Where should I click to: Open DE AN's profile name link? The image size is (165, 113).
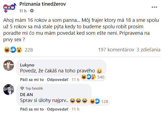pos(26,94)
